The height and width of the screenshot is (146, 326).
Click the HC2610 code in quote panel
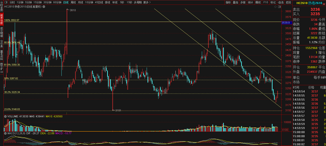coord(302,3)
